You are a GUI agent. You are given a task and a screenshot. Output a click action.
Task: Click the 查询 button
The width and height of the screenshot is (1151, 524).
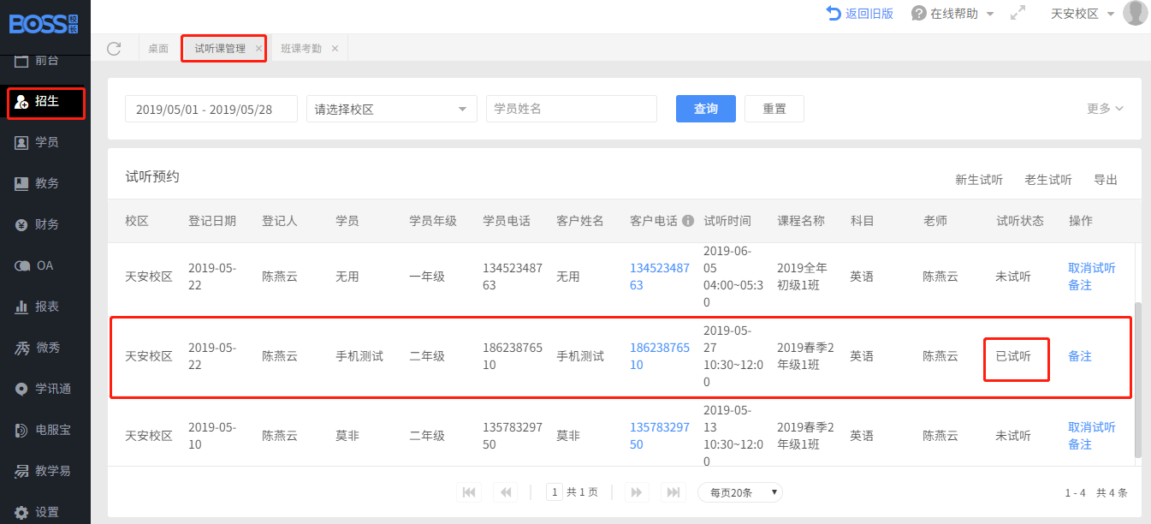706,109
